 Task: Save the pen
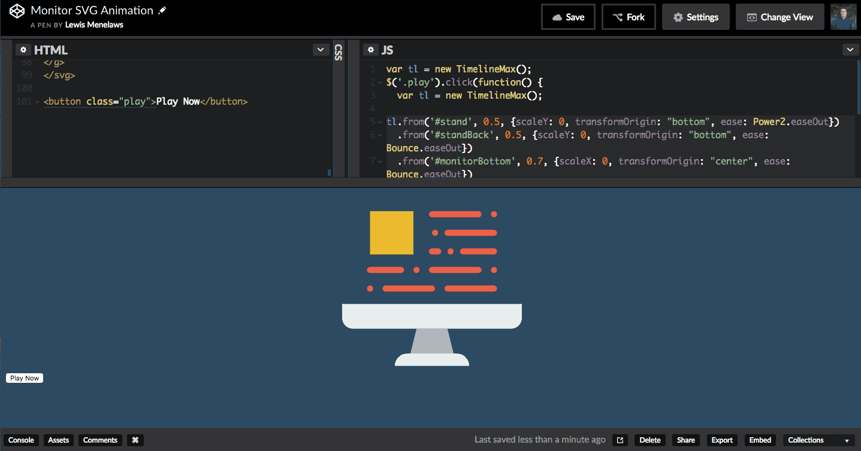[x=567, y=16]
